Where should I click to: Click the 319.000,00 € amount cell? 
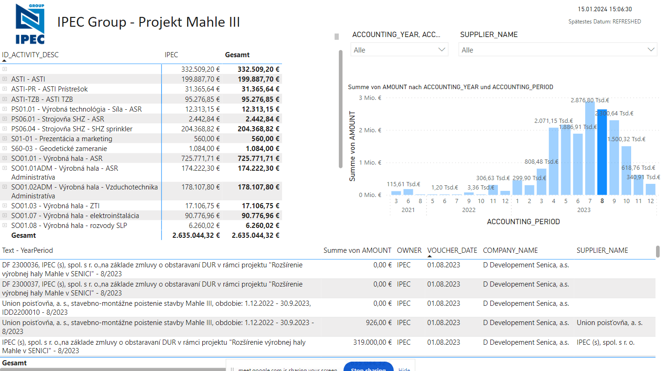373,342
